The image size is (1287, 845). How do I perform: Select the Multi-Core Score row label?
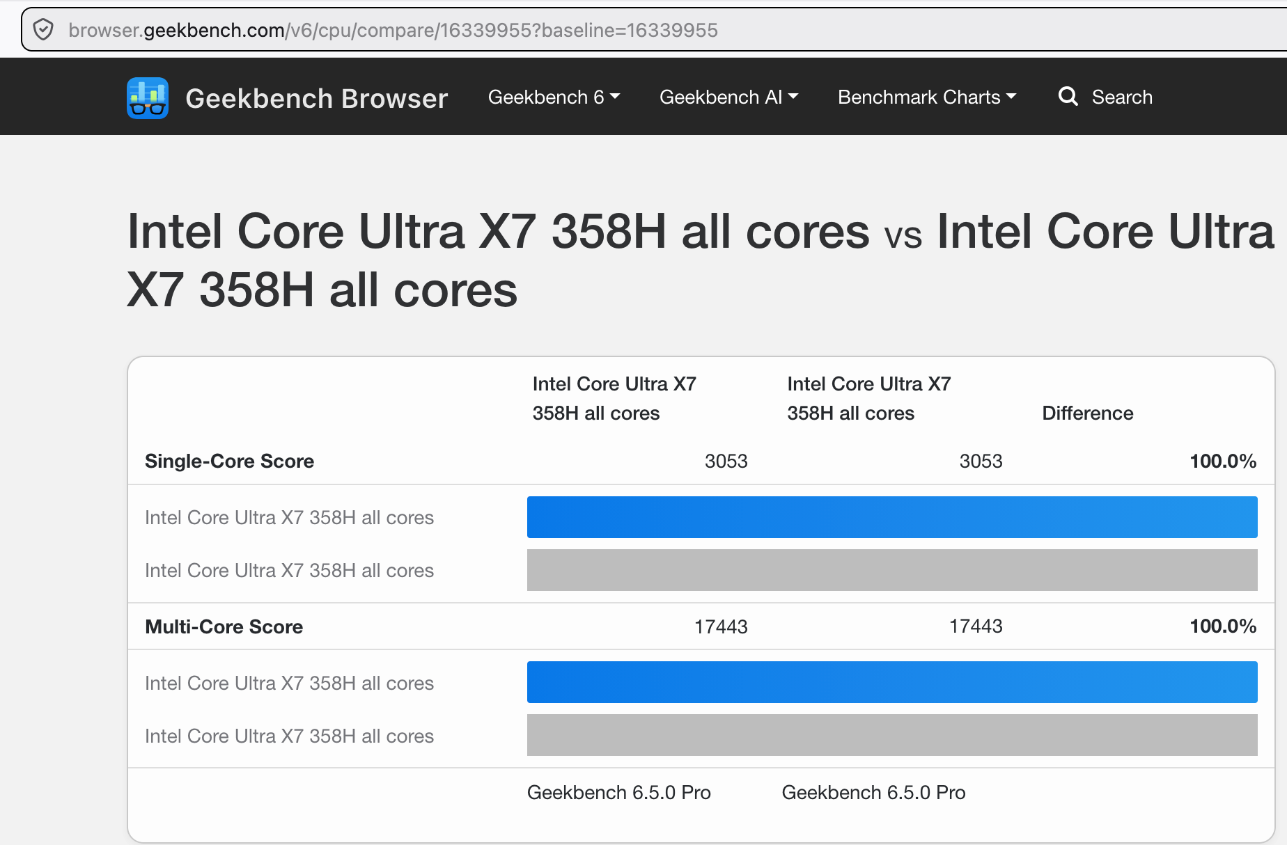click(224, 626)
